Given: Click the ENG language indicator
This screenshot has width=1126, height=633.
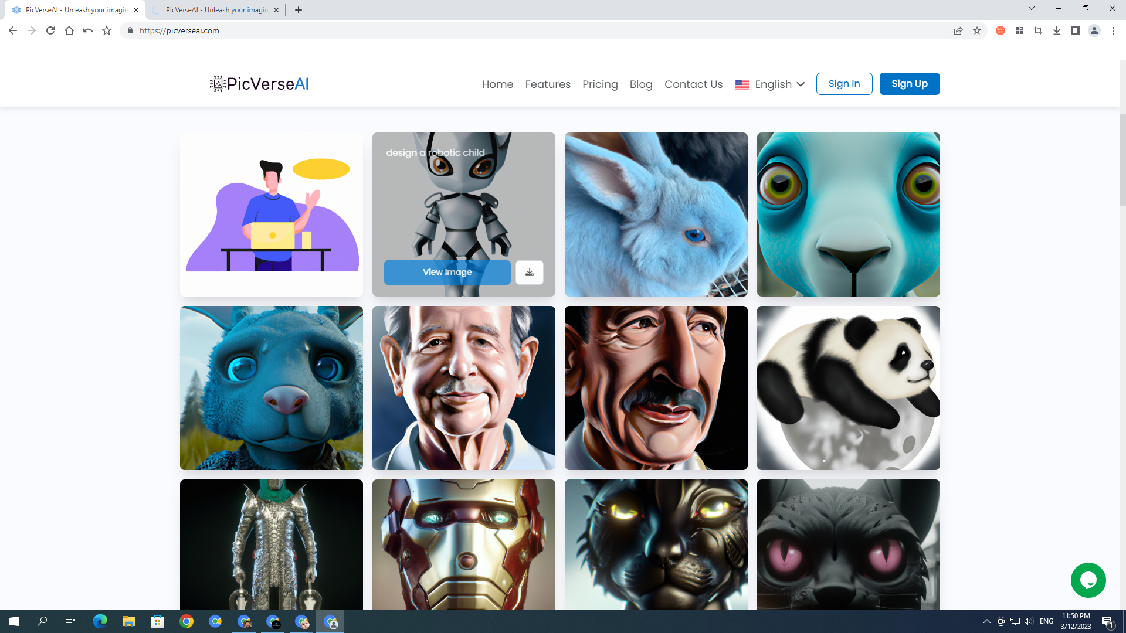Looking at the screenshot, I should 1047,621.
